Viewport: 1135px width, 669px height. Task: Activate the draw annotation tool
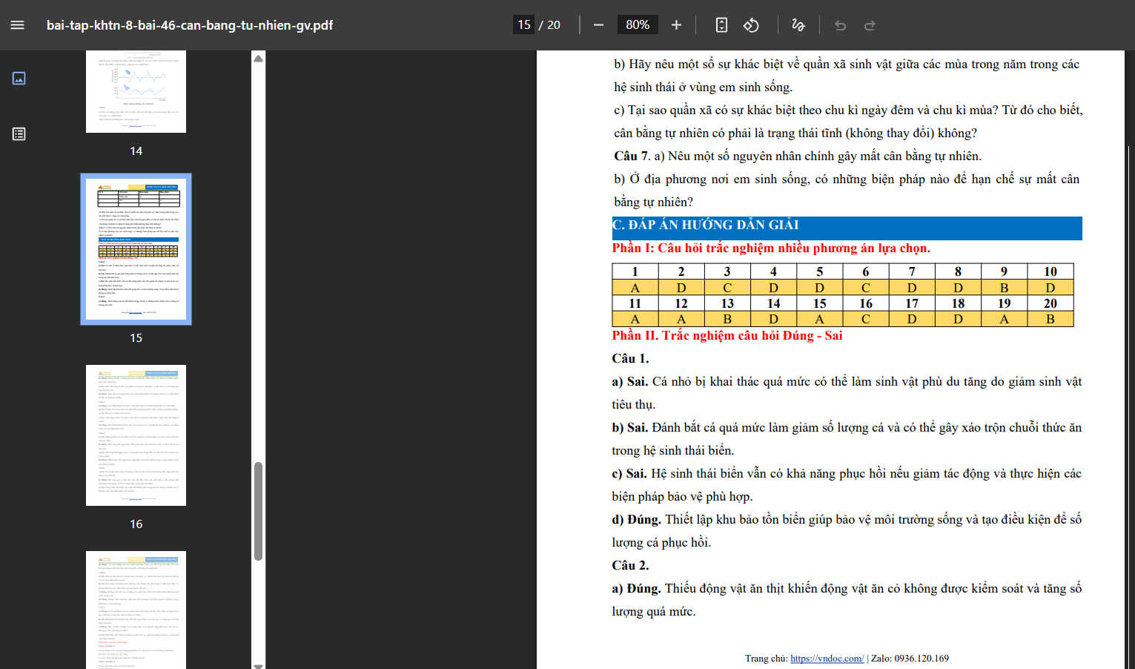tap(798, 25)
